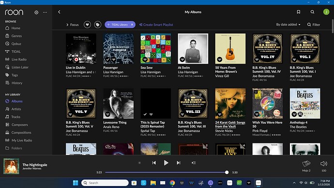Open At Swim album title

[x=184, y=67]
